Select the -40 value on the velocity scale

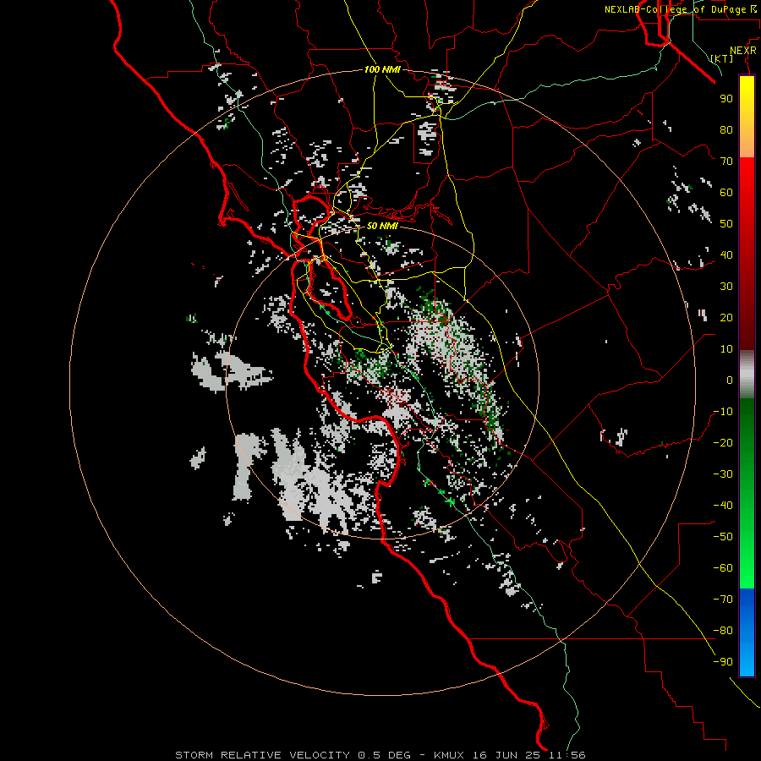[x=723, y=506]
